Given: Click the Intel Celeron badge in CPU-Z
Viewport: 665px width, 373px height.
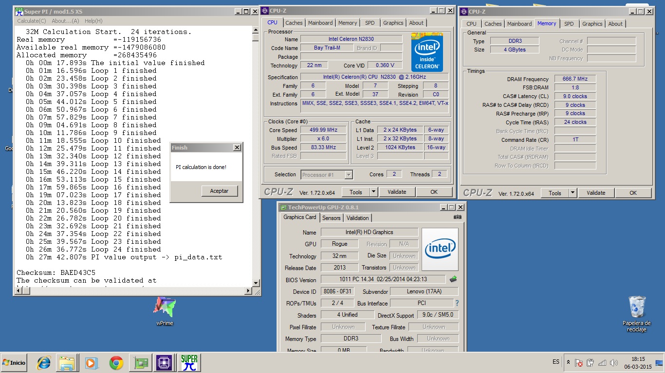Looking at the screenshot, I should (x=427, y=52).
